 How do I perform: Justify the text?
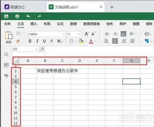132,41
